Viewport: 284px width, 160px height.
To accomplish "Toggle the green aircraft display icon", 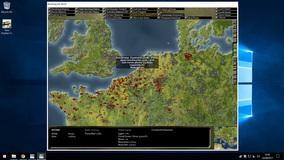I will click(x=235, y=45).
